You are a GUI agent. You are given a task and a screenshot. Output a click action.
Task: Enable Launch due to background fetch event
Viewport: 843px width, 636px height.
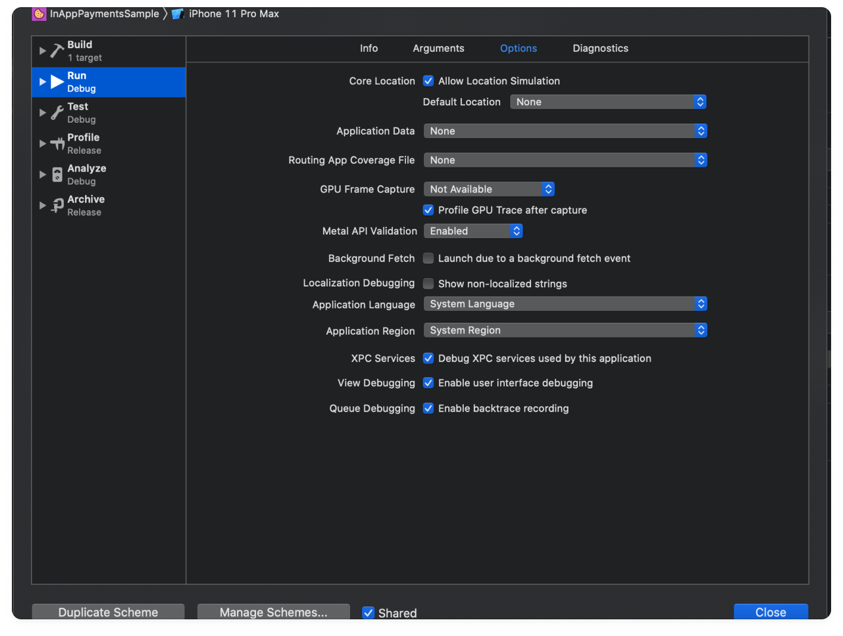coord(428,258)
